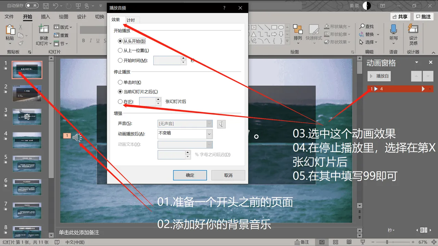Click the Format Painter brush icon
Viewport: 438px width, 246px height.
21,43
